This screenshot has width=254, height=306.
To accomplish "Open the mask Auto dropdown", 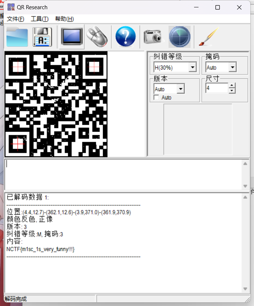I will pyautogui.click(x=232, y=67).
